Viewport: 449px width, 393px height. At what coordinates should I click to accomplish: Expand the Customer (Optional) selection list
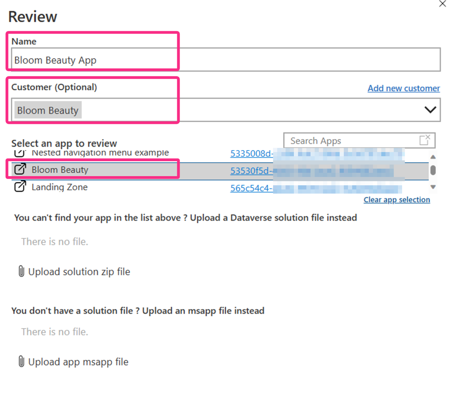(431, 109)
